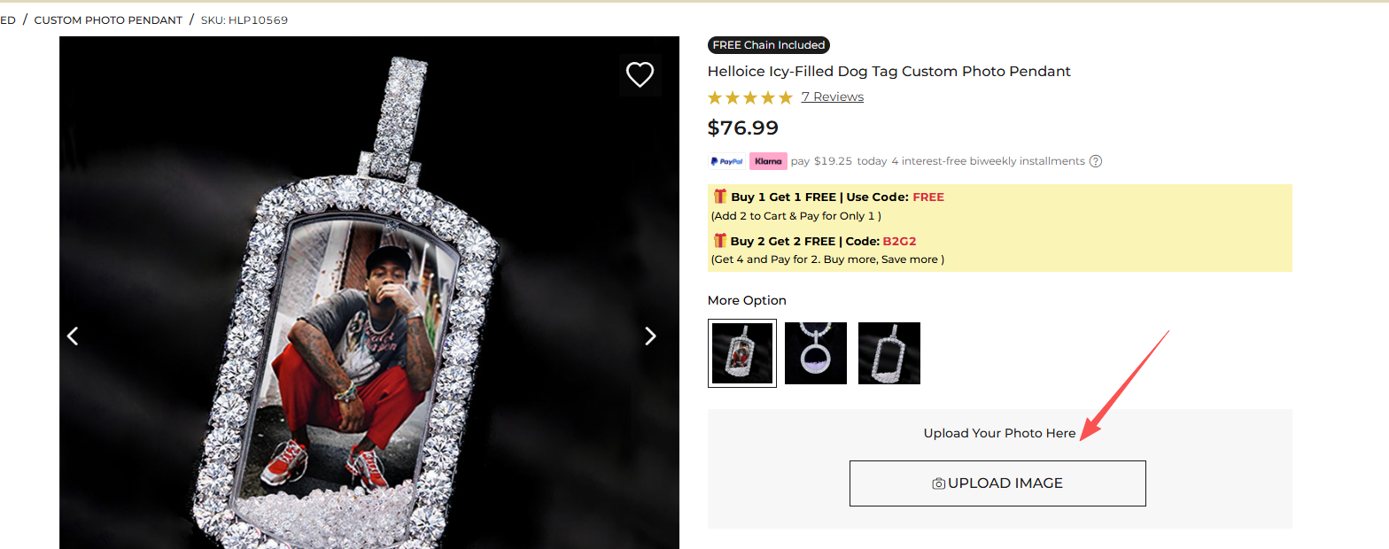1389x549 pixels.
Task: Go to the Custom Photo Pendant breadcrumb
Action: [x=108, y=20]
